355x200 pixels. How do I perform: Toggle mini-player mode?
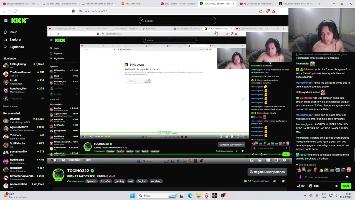(x=252, y=160)
